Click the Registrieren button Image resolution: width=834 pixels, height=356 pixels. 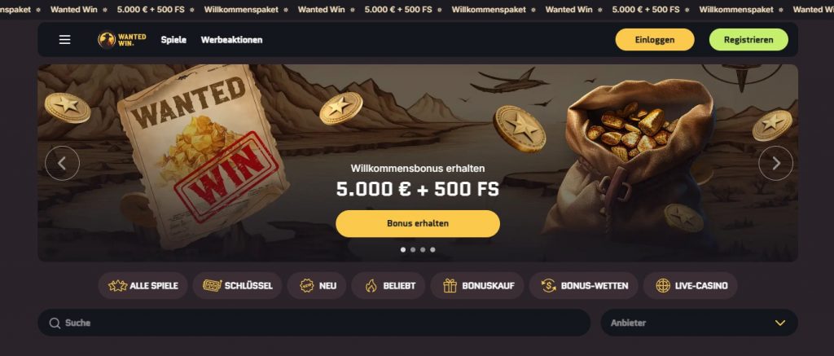748,40
